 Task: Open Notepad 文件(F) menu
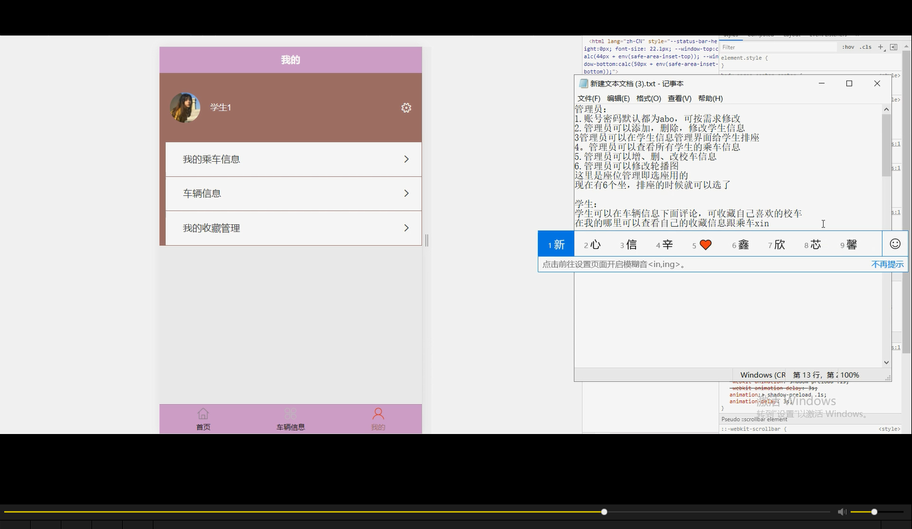click(589, 99)
